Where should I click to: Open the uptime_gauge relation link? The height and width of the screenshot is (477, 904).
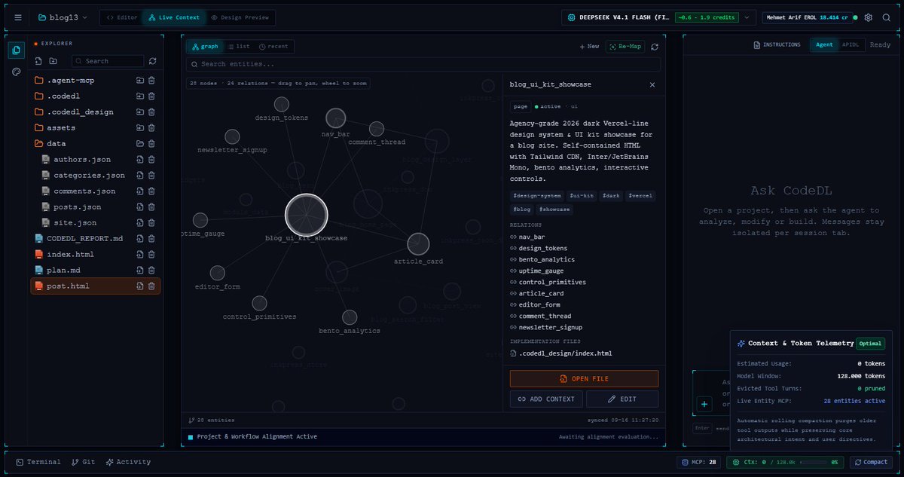click(x=541, y=271)
